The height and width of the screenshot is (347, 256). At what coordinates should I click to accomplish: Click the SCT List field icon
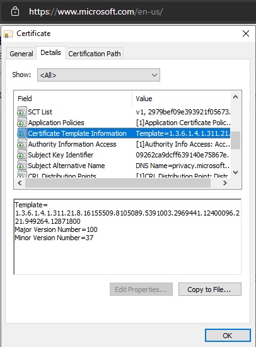22,112
